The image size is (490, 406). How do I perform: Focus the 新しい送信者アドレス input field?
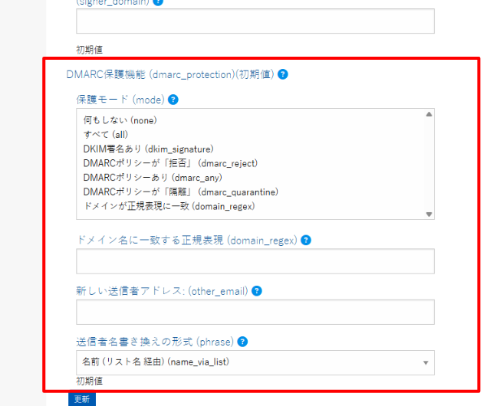pyautogui.click(x=255, y=312)
